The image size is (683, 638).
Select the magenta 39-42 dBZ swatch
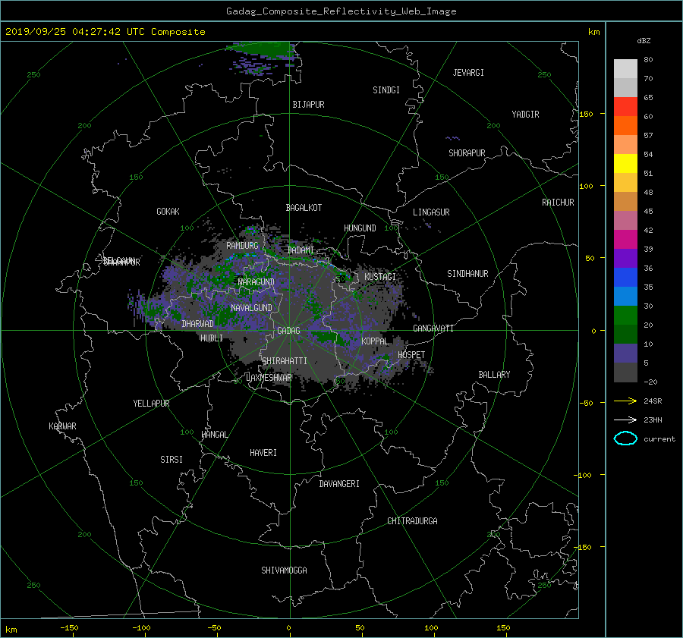(x=625, y=240)
